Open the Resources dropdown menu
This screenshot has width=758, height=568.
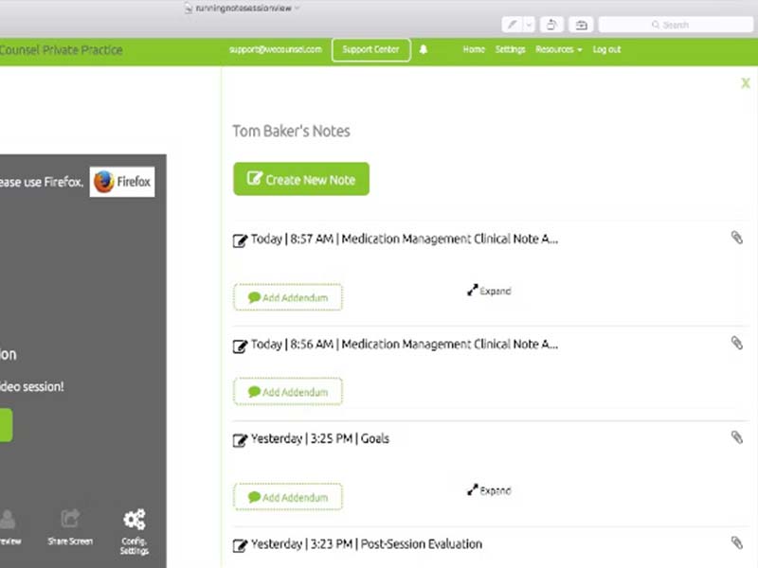click(558, 49)
